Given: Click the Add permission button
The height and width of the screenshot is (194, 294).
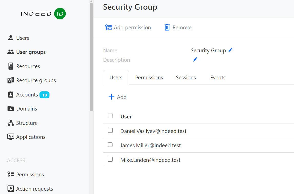Looking at the screenshot, I should pyautogui.click(x=128, y=28).
